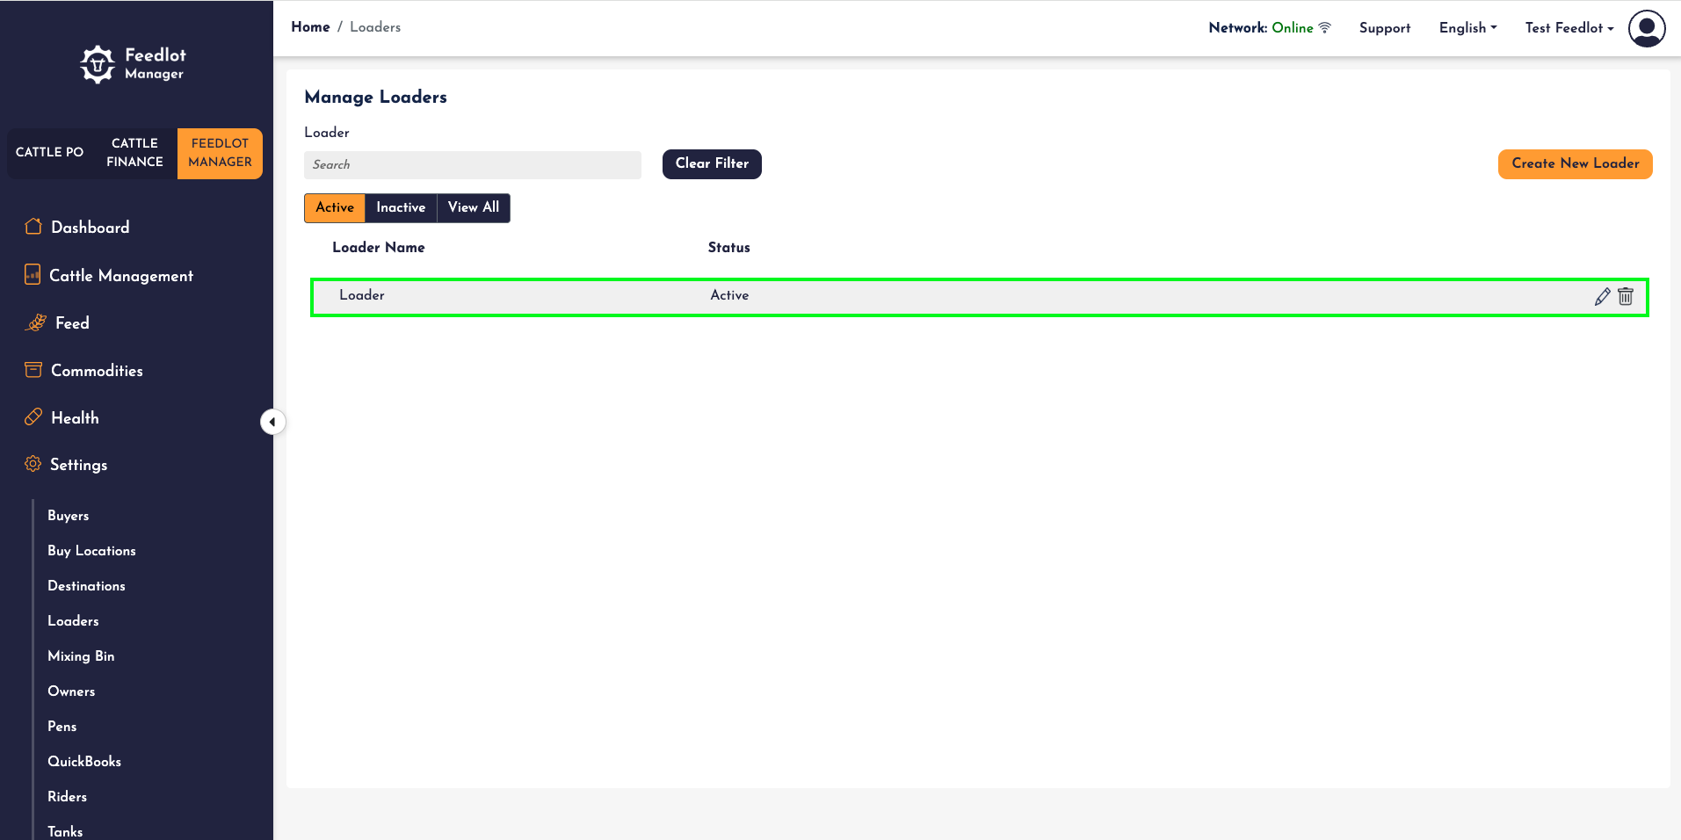Open Owners settings page
This screenshot has height=840, width=1681.
(x=71, y=692)
